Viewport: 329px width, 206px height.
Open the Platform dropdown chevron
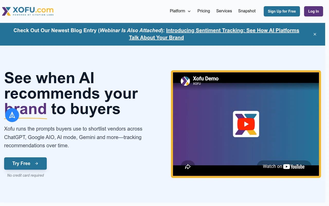(189, 11)
